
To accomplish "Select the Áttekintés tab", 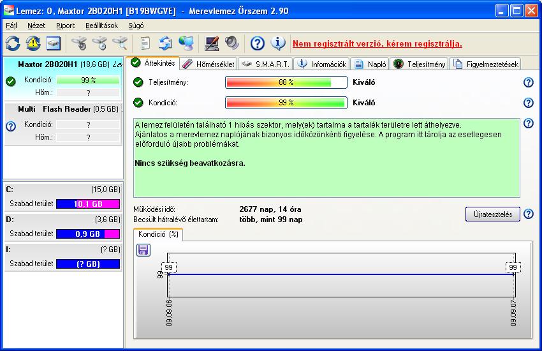I will point(153,63).
